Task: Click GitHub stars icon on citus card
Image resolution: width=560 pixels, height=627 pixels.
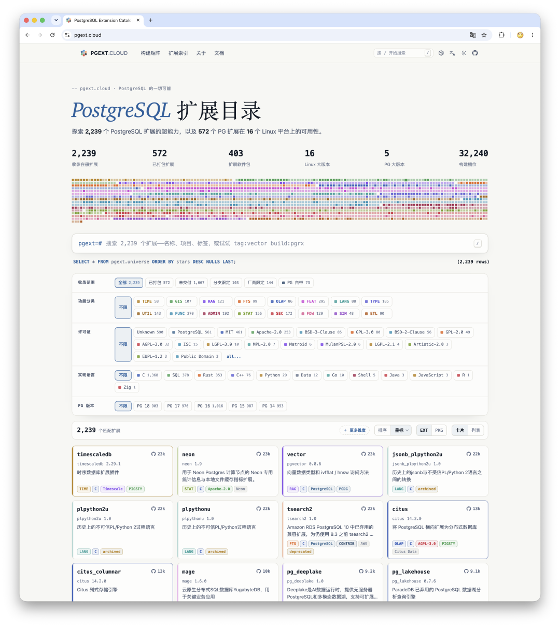Action: (x=469, y=509)
